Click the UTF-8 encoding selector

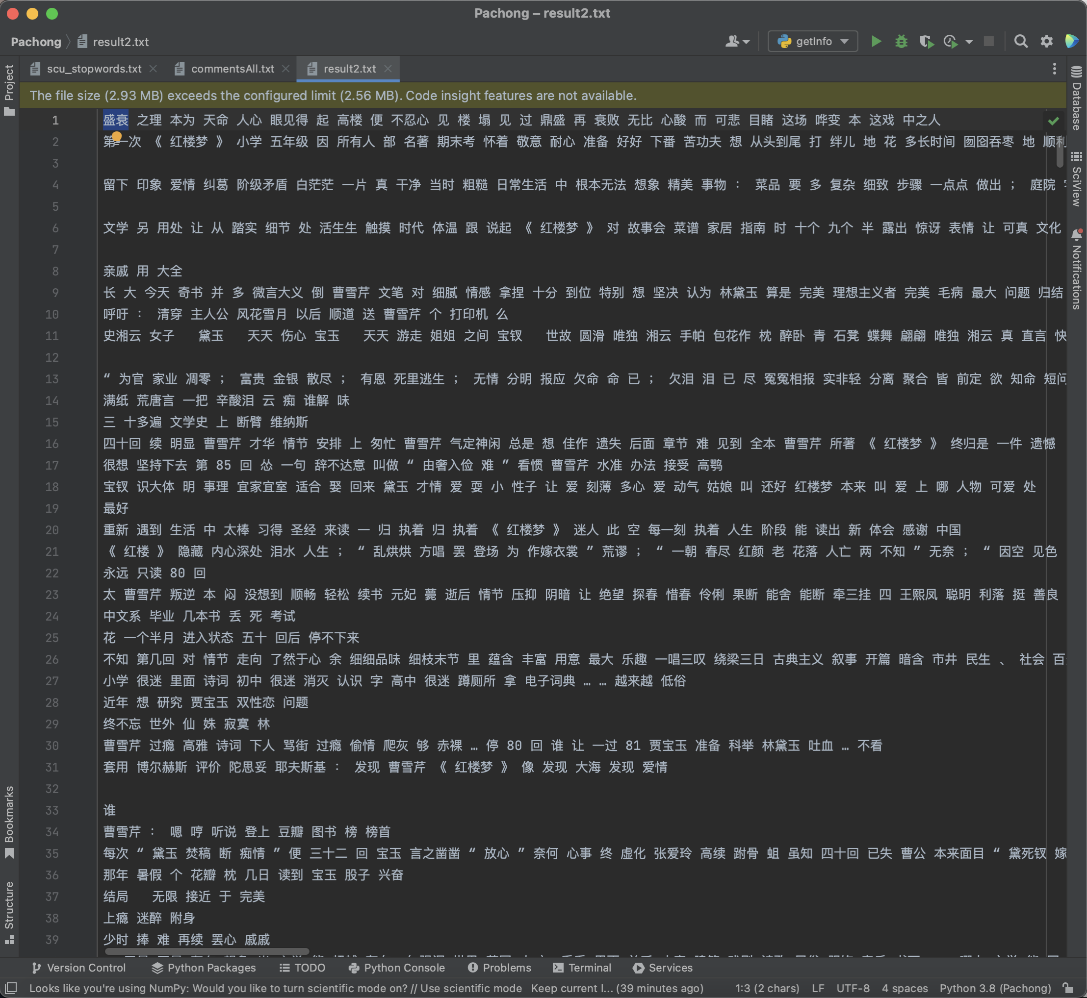(x=853, y=988)
